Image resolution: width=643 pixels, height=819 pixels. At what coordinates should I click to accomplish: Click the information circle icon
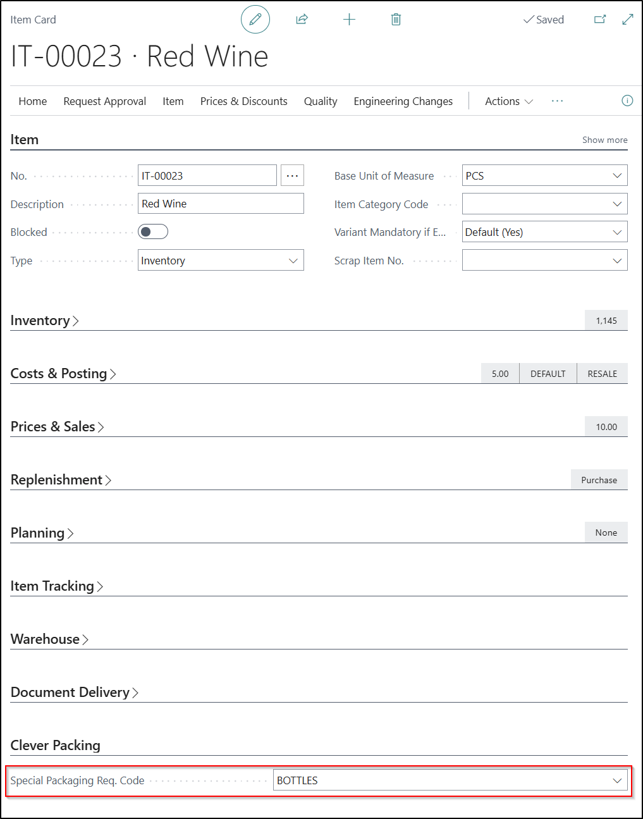click(x=627, y=101)
